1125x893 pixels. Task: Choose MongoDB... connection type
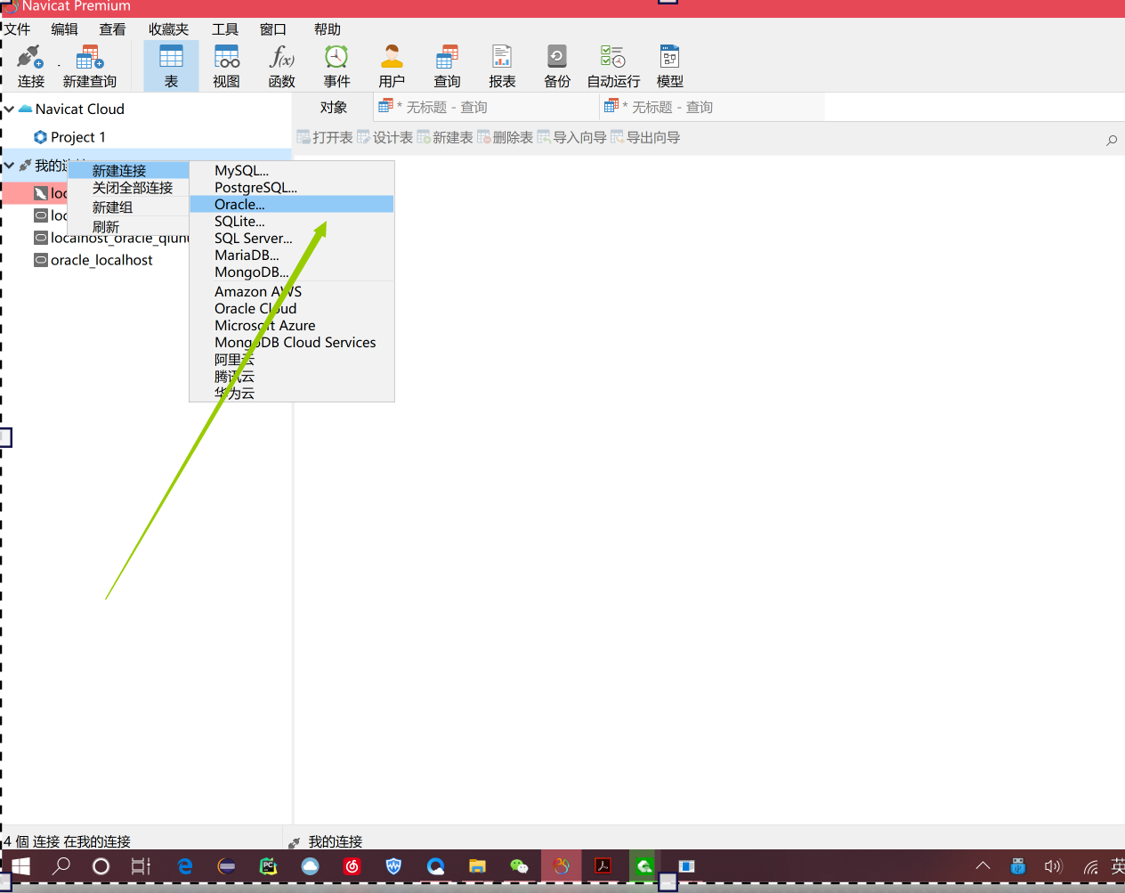click(x=292, y=272)
